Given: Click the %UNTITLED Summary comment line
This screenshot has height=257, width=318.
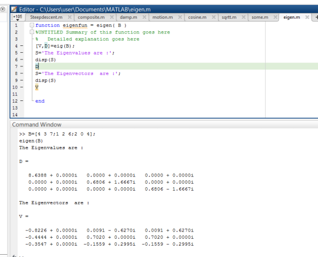Looking at the screenshot, I should 103,32.
